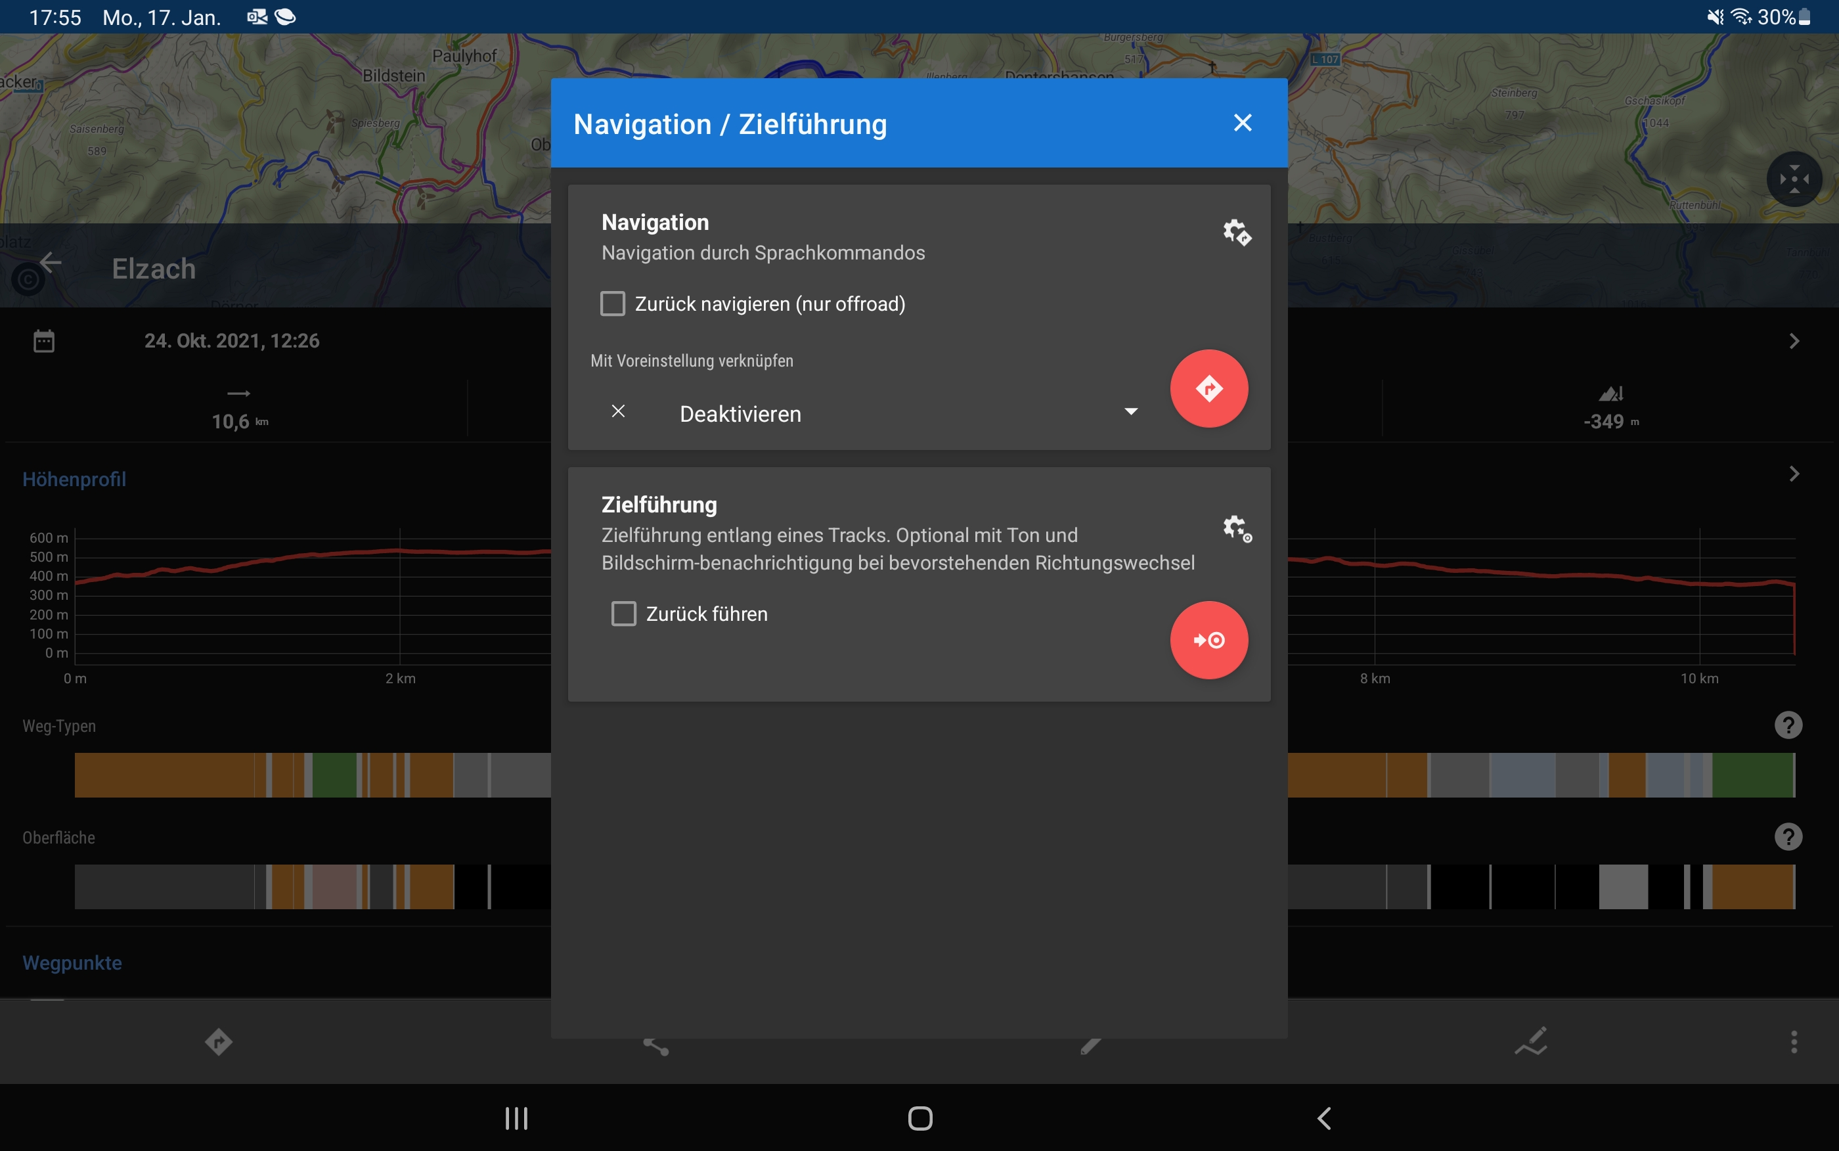This screenshot has height=1151, width=1839.
Task: Open Zielführung settings gear icon
Action: pyautogui.click(x=1236, y=528)
